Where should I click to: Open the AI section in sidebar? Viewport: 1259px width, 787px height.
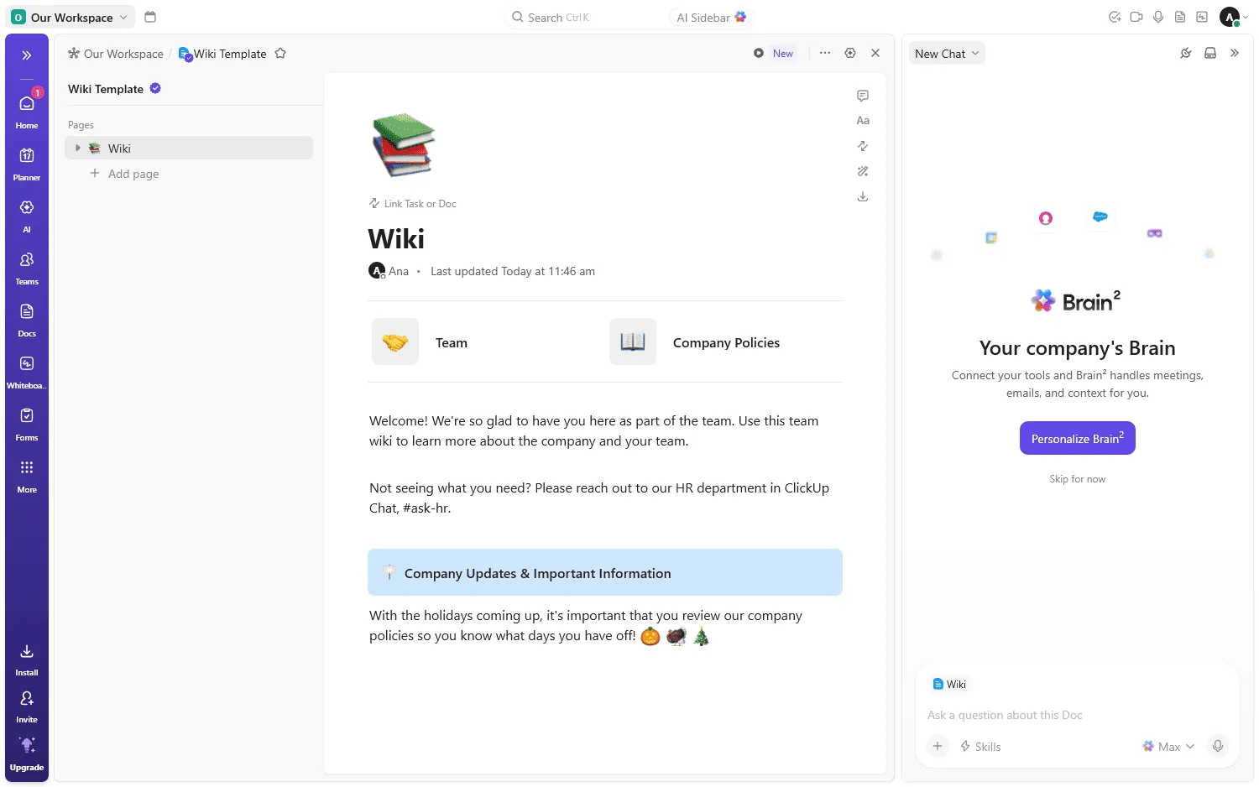[x=27, y=215]
